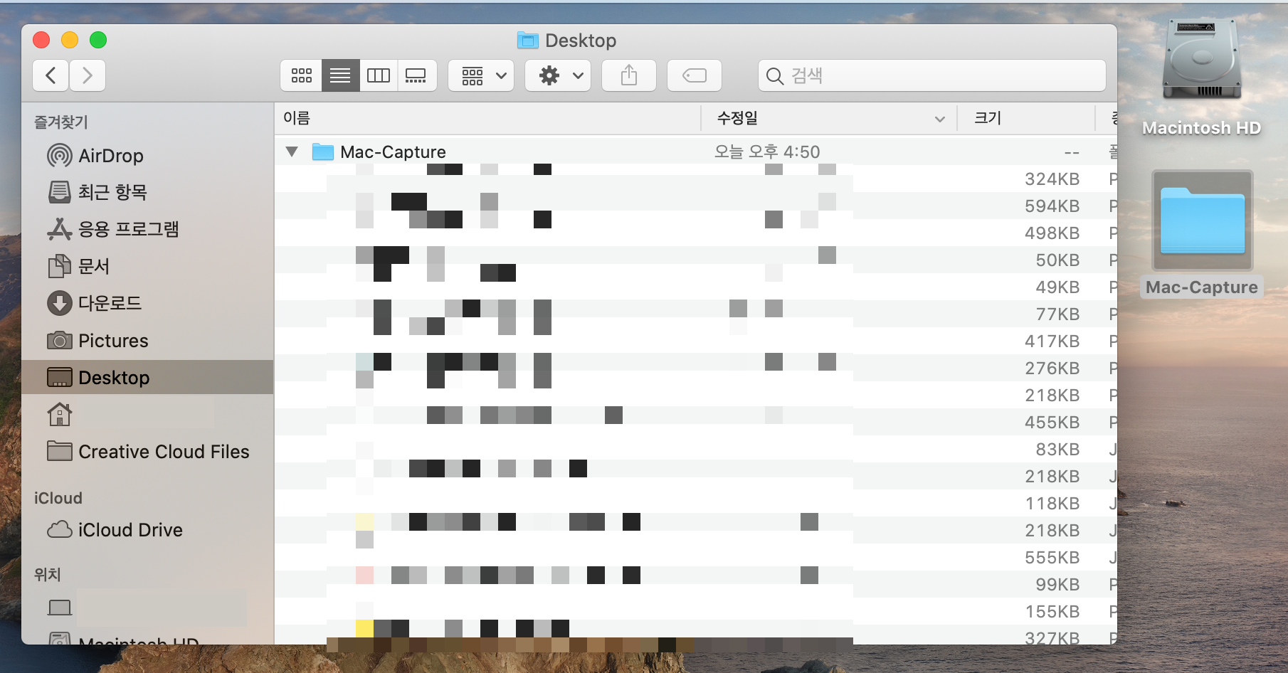Switch to gallery view
This screenshot has height=673, width=1288.
pyautogui.click(x=416, y=75)
